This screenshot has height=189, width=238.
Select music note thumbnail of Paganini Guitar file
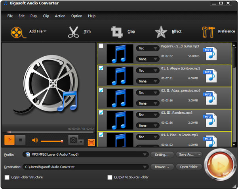120,53
